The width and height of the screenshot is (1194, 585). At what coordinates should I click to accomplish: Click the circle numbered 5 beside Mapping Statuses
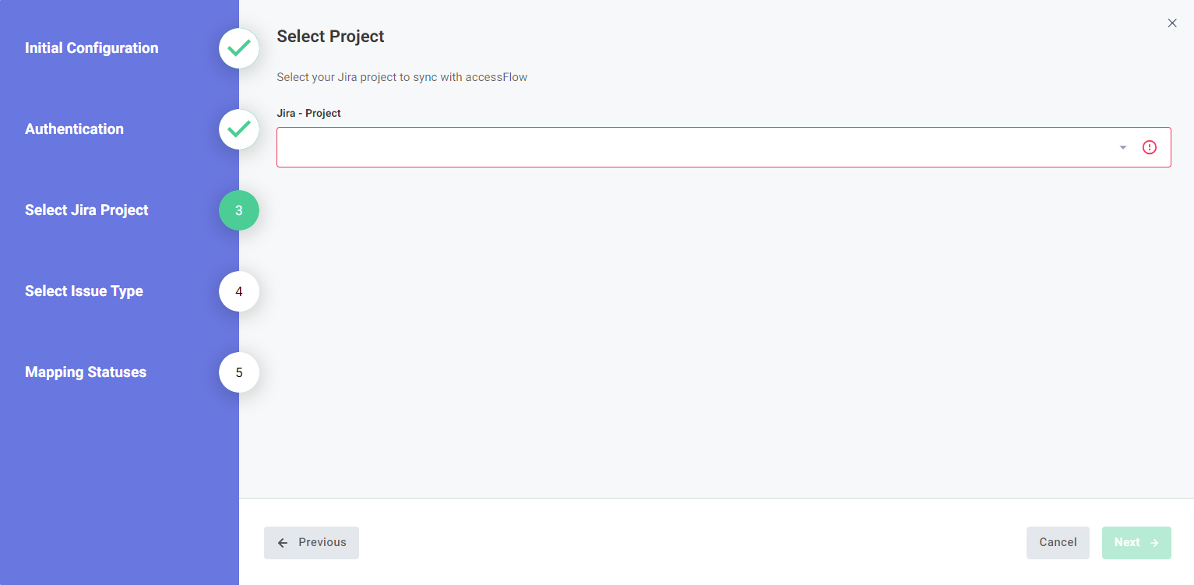point(238,372)
